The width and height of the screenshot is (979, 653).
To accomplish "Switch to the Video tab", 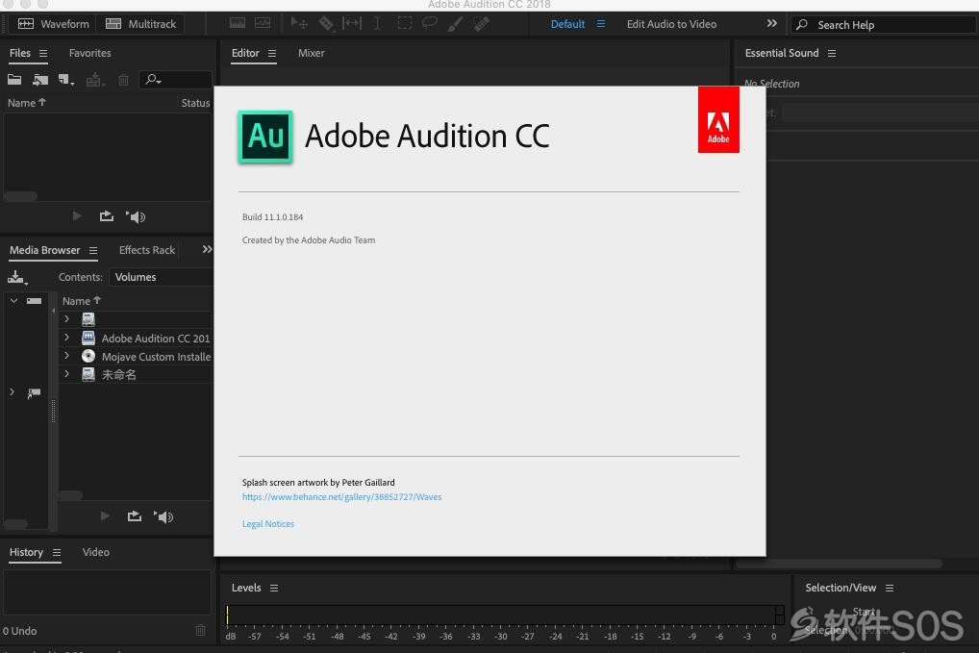I will coord(95,552).
